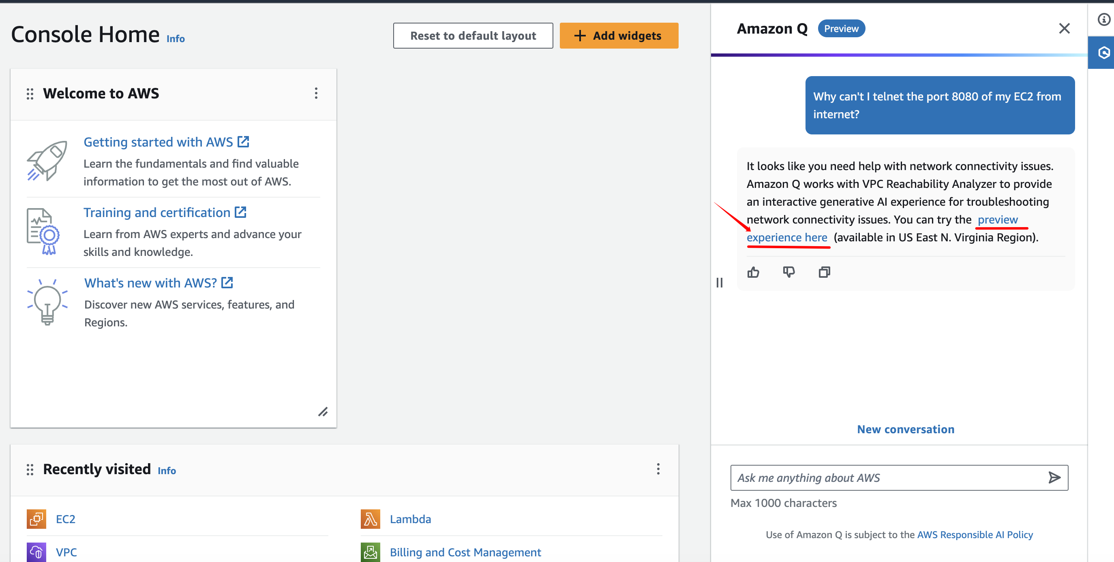Click the Preview badge next to Amazon Q
This screenshot has width=1114, height=562.
(841, 28)
